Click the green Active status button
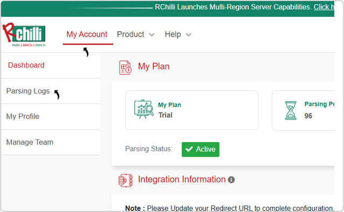This screenshot has height=212, width=344. click(200, 150)
